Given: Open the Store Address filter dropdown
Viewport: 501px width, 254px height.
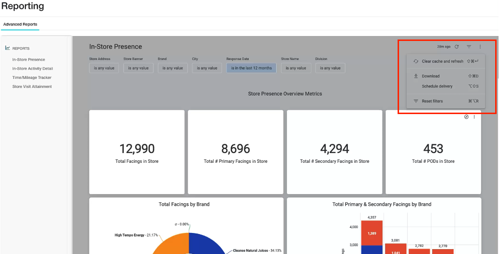Looking at the screenshot, I should [x=104, y=68].
